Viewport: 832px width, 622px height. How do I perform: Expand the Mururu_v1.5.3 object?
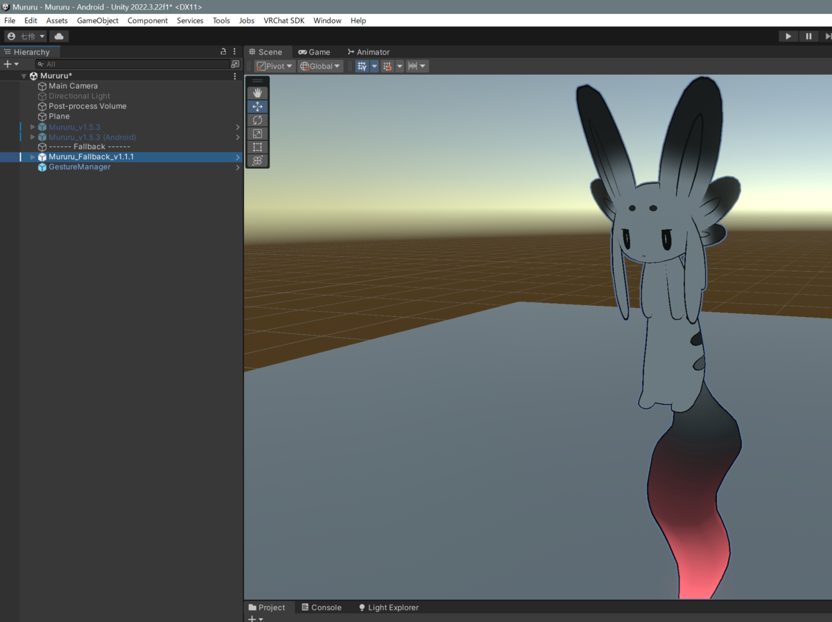(x=33, y=127)
